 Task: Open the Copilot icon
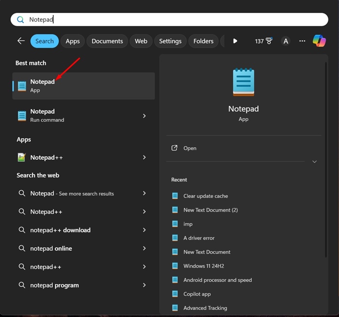(319, 41)
